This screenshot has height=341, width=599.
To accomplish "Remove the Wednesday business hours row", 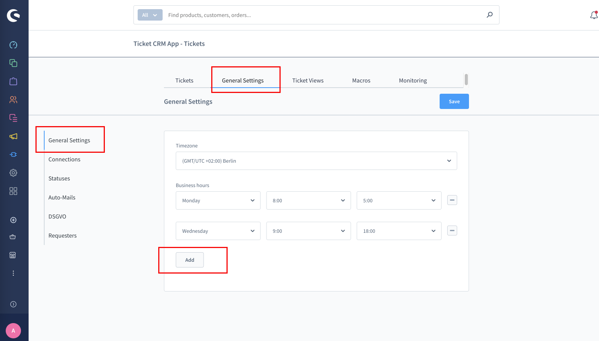I will (452, 231).
